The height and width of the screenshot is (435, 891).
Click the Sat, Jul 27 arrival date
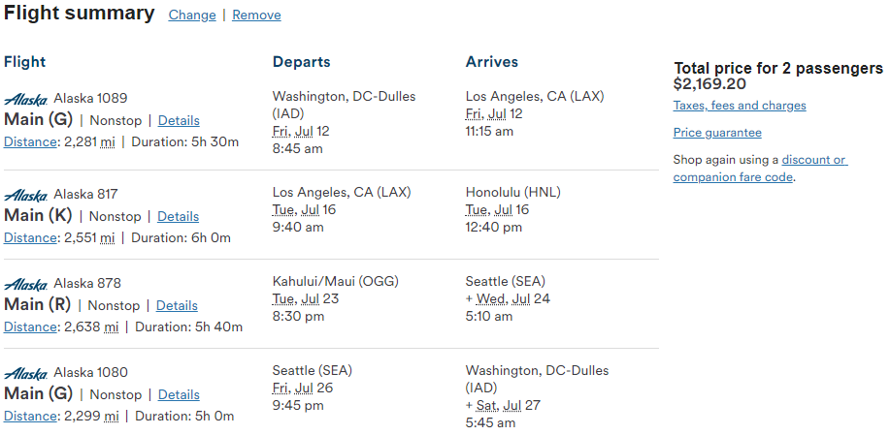tap(509, 405)
